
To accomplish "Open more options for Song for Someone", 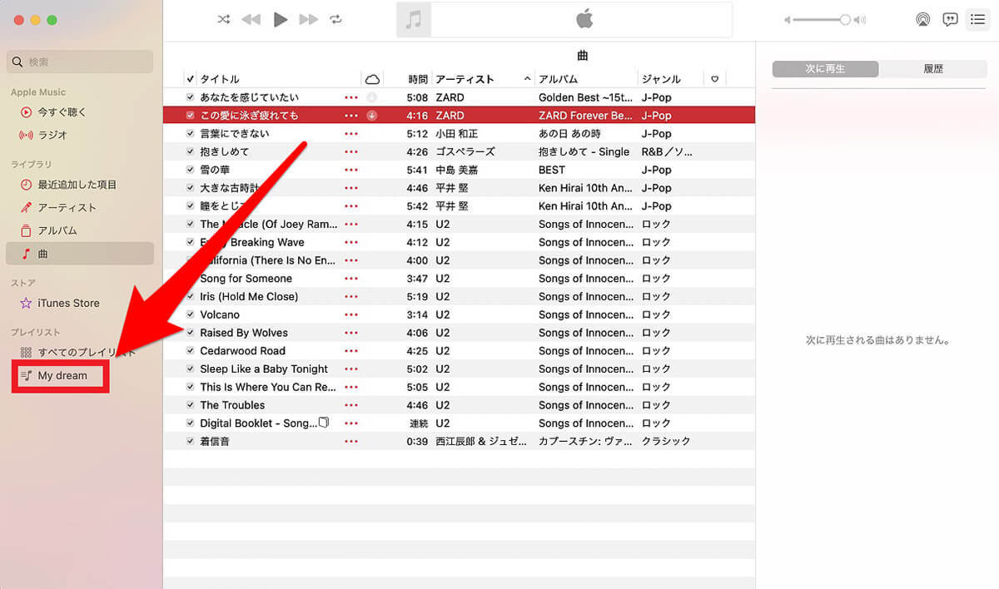I will [351, 279].
